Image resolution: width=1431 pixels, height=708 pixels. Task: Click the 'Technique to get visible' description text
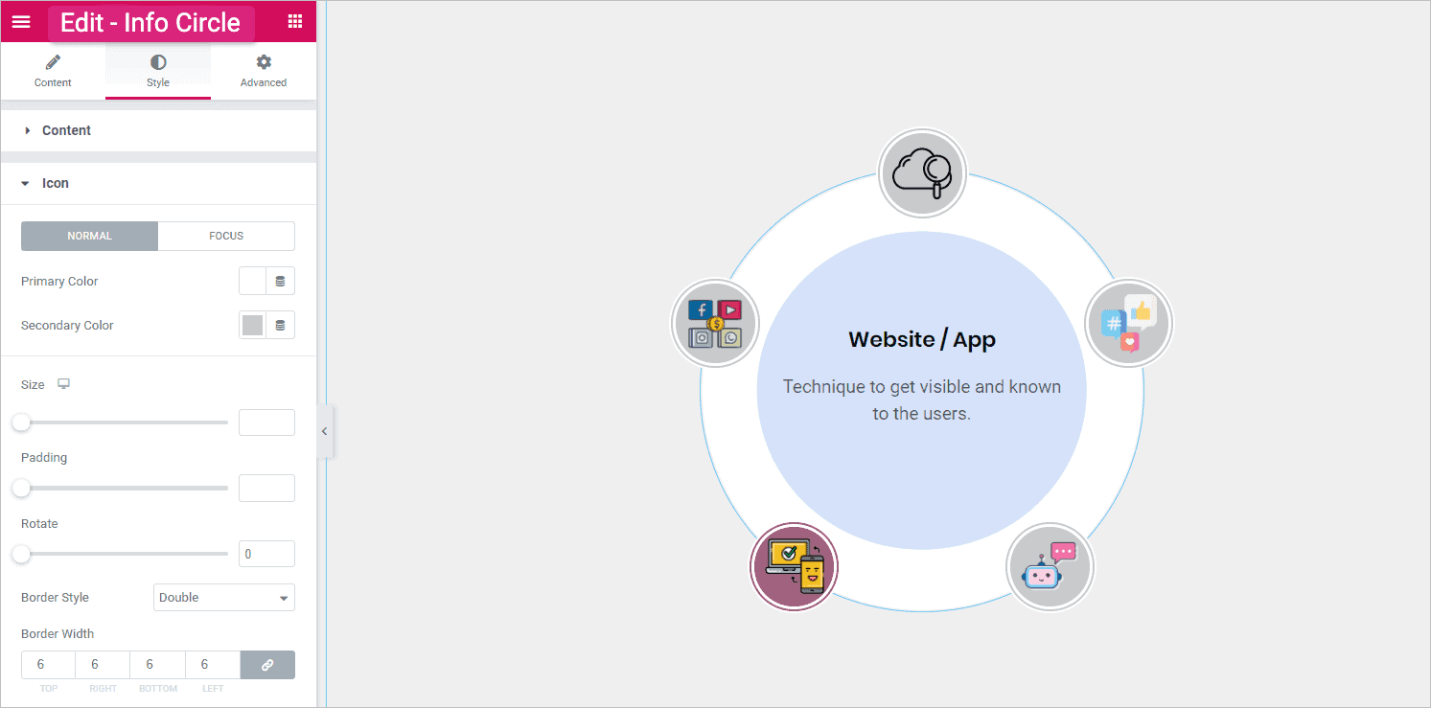pos(922,400)
